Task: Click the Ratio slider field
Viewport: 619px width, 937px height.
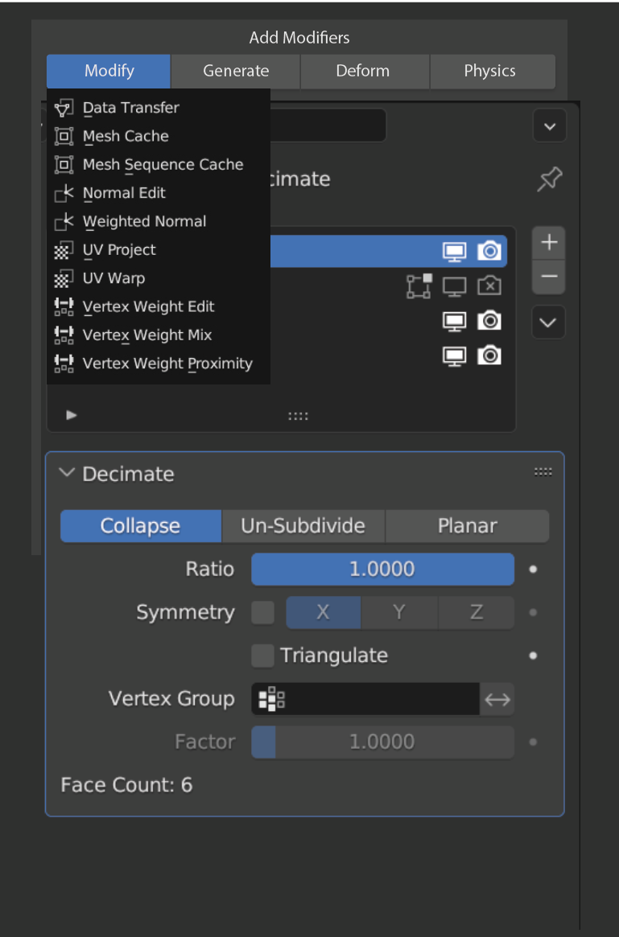Action: [382, 569]
